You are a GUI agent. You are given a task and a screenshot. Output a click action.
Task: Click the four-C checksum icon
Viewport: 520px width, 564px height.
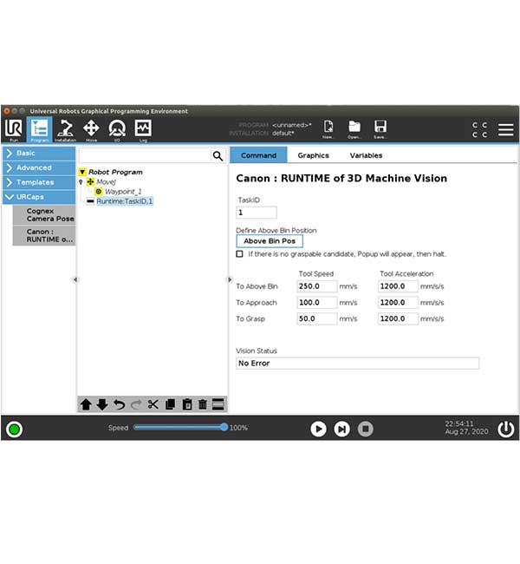(x=480, y=130)
